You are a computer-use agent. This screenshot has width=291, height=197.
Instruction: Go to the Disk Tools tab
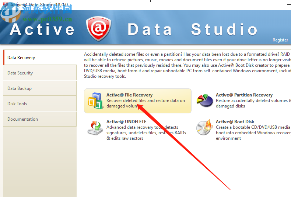coord(40,103)
